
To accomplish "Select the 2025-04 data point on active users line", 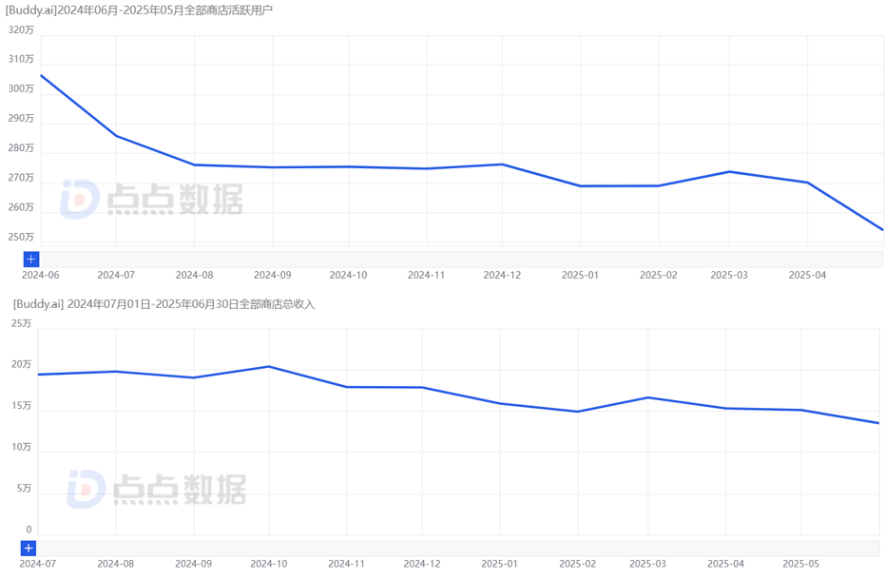I will [x=807, y=183].
